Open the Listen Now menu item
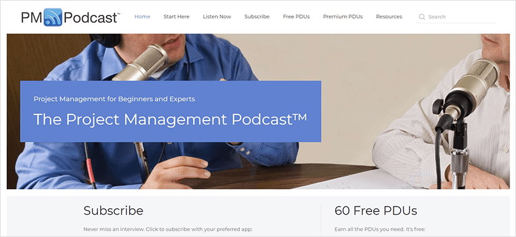516x237 pixels. click(217, 16)
